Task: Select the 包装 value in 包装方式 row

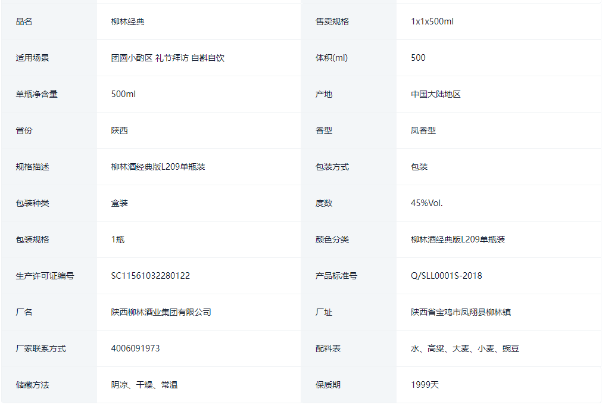Action: 419,167
